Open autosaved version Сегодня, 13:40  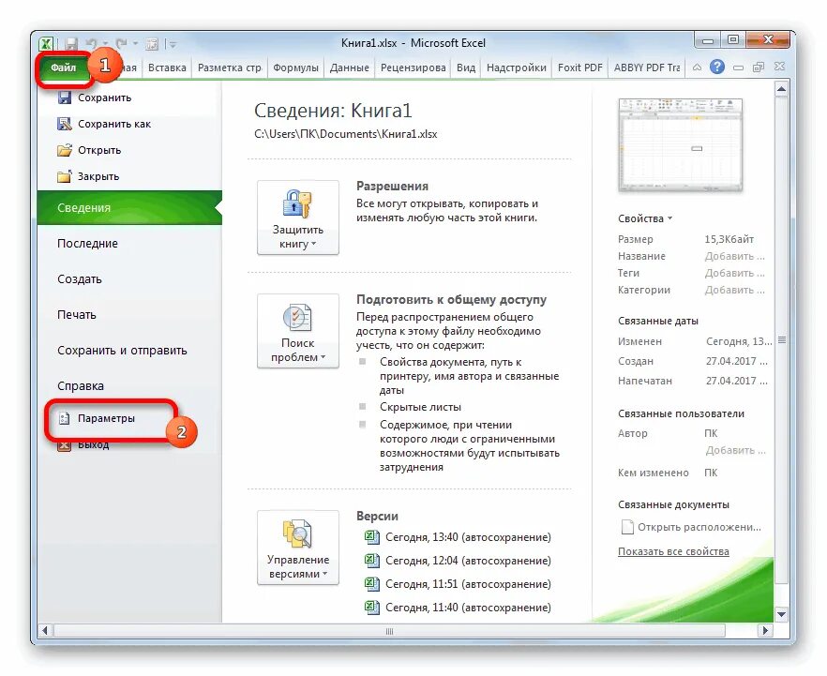tap(458, 537)
